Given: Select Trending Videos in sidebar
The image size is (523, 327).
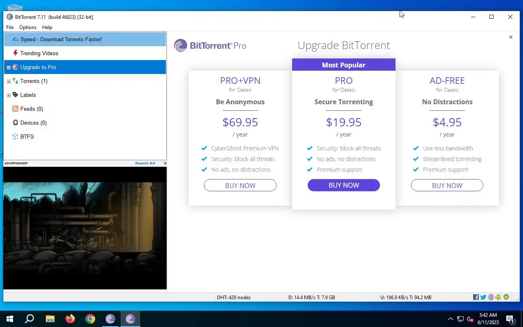Looking at the screenshot, I should click(x=85, y=53).
